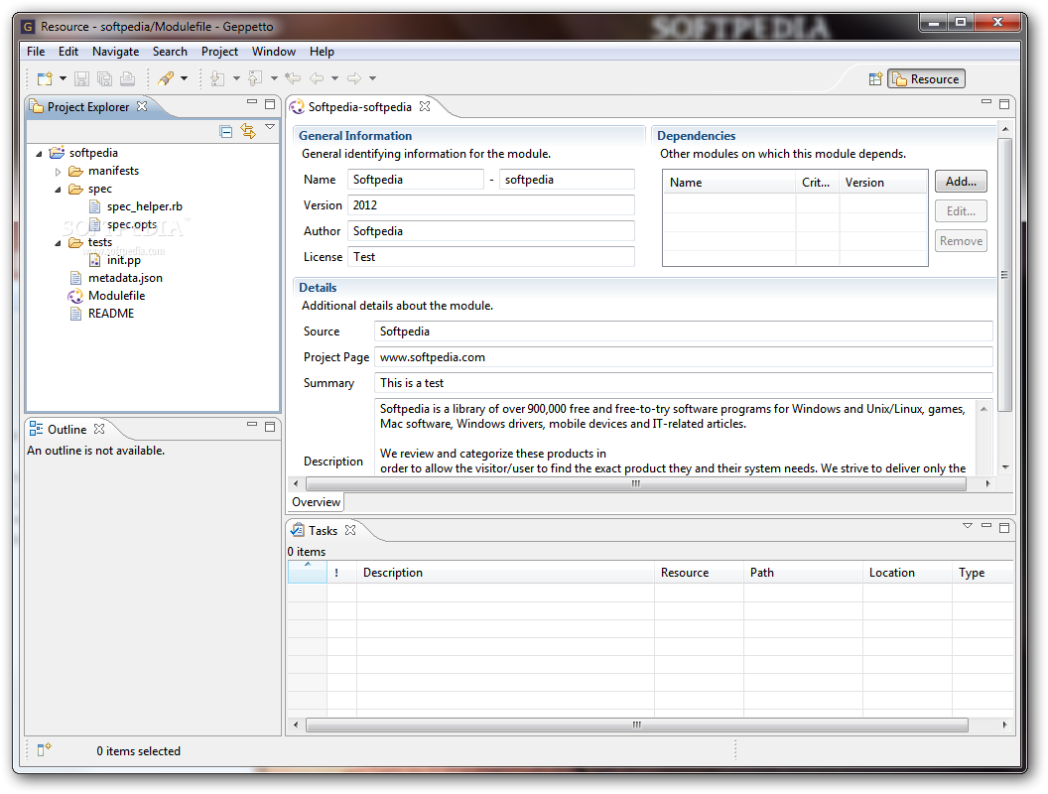Expand the manifests folder

point(59,172)
